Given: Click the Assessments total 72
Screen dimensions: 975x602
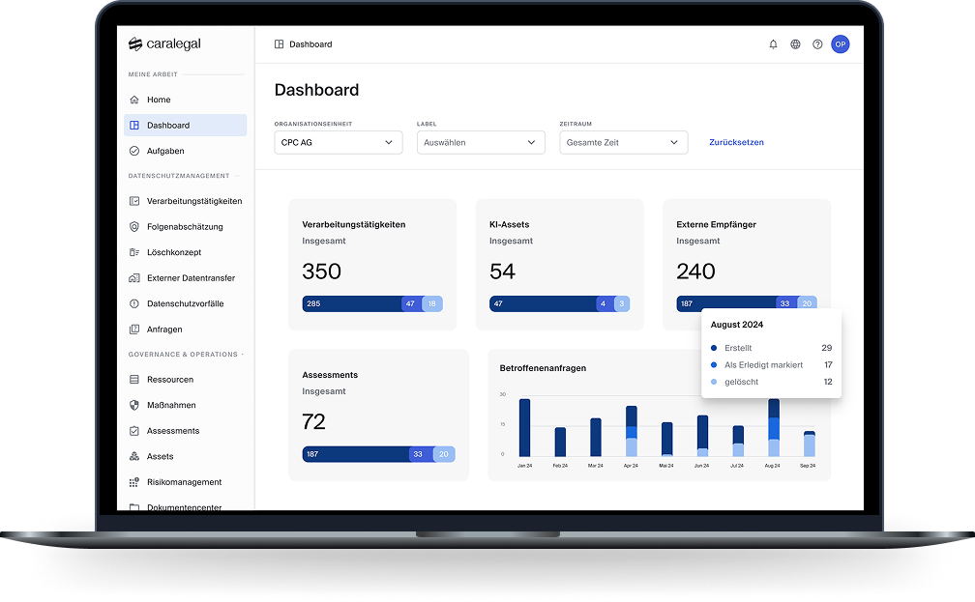Looking at the screenshot, I should (313, 422).
